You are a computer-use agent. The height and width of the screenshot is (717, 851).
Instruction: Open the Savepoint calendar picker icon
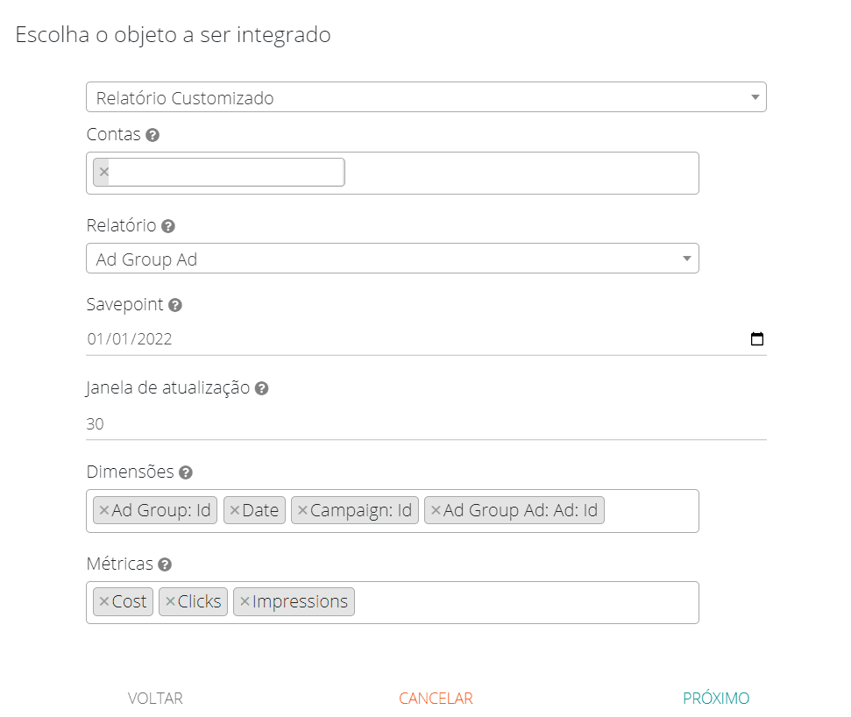[x=757, y=339]
